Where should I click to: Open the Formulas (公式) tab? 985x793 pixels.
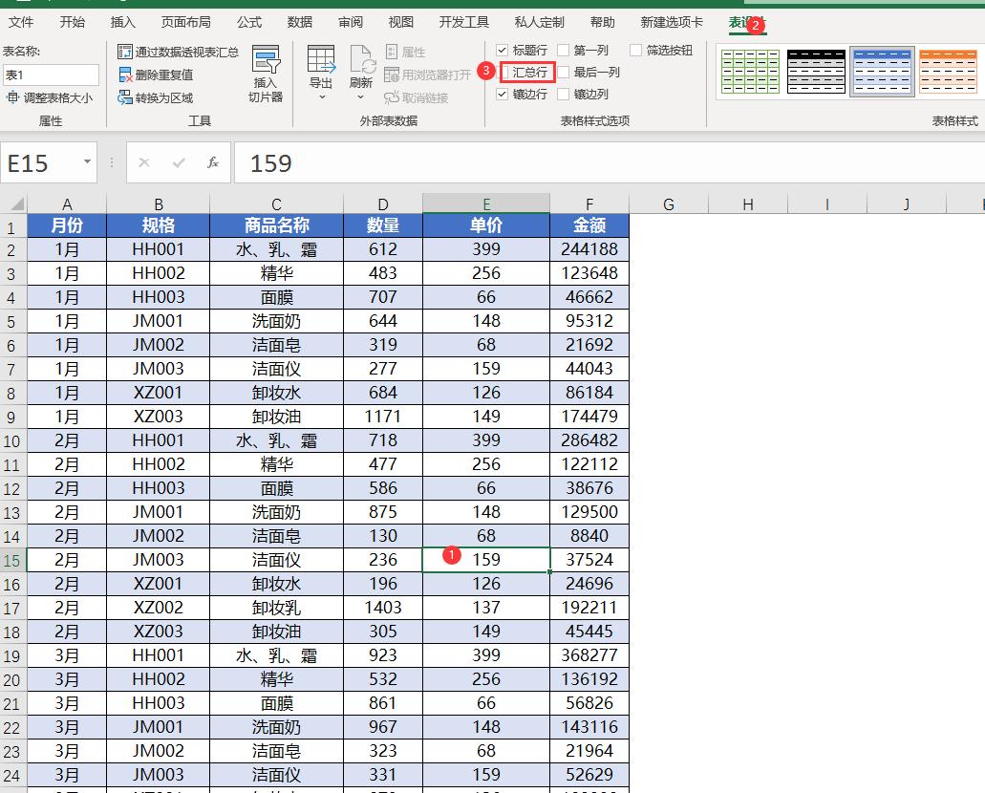tap(249, 23)
